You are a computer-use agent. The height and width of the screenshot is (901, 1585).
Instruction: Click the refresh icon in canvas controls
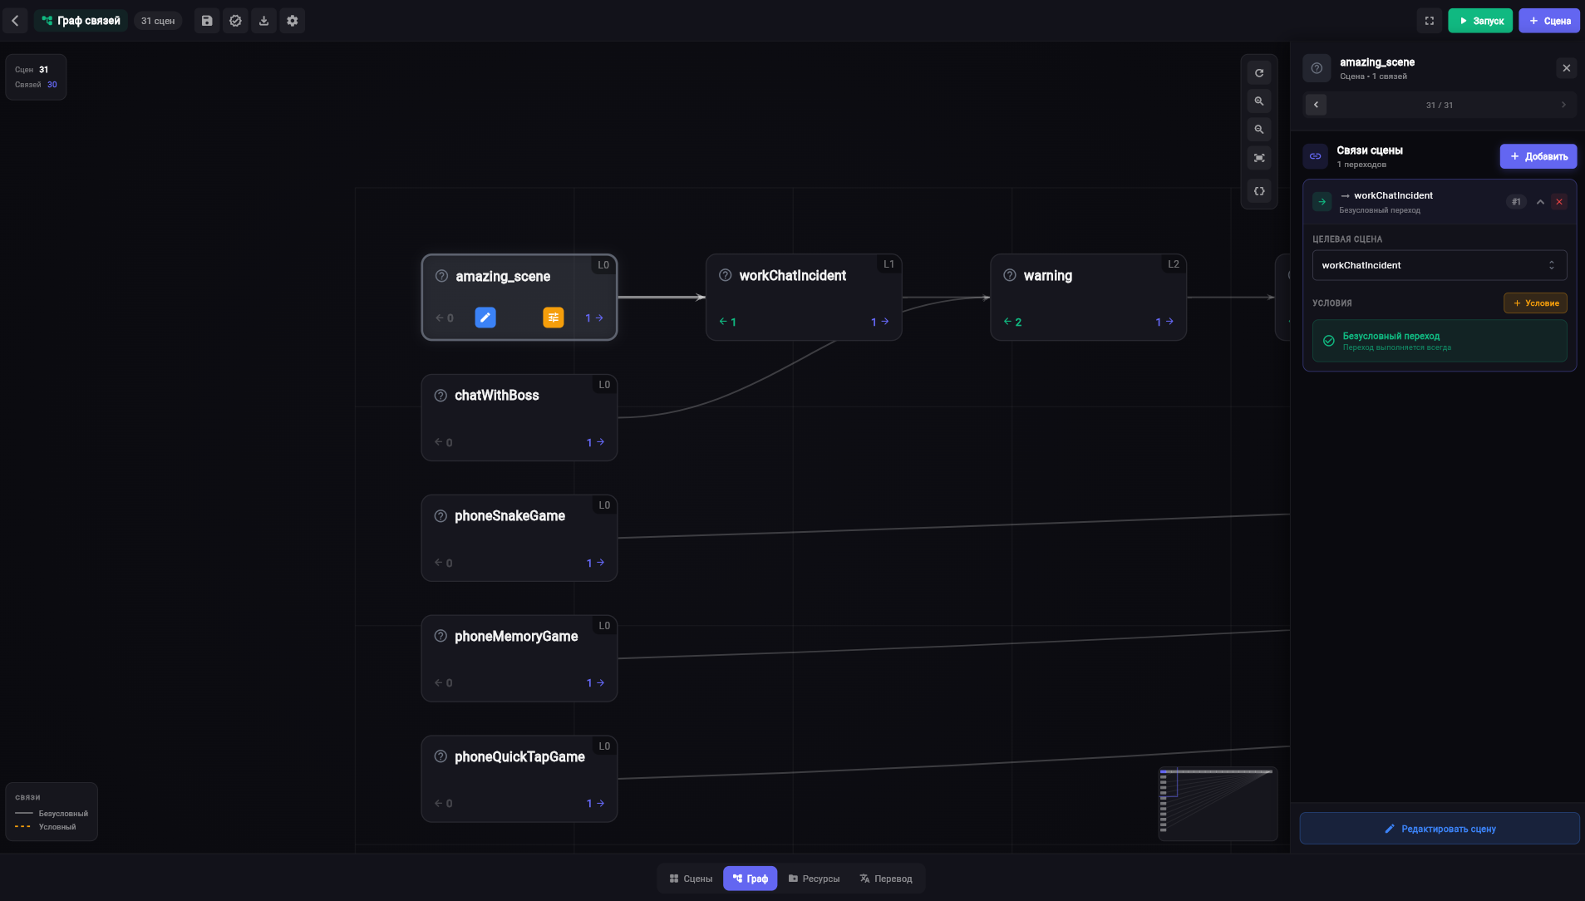coord(1259,73)
